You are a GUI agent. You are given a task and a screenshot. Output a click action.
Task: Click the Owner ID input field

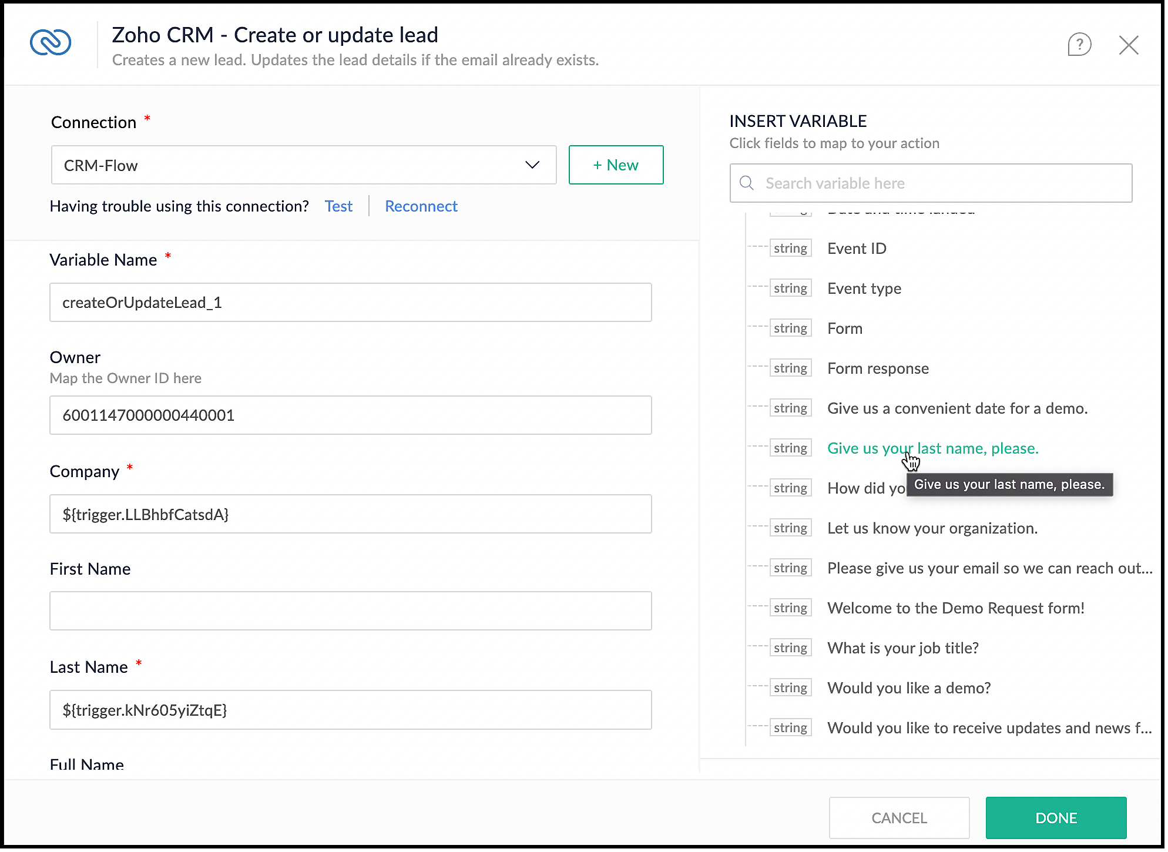350,415
